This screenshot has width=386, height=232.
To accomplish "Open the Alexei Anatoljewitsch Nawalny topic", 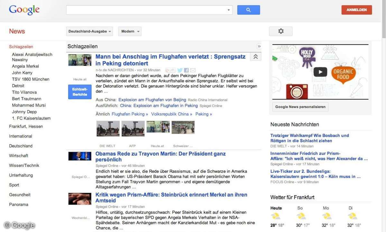I will 32,57.
